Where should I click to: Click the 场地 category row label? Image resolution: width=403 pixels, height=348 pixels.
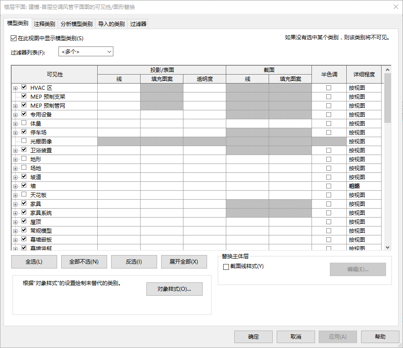pos(36,168)
